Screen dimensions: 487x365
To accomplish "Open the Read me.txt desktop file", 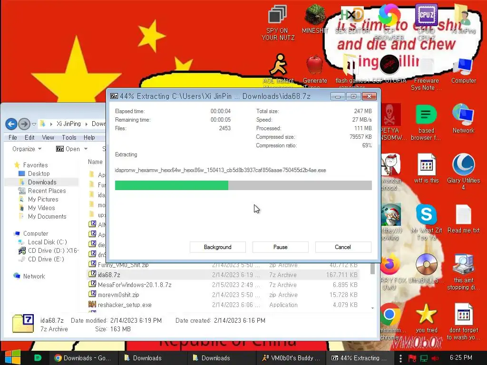I will pyautogui.click(x=463, y=219).
